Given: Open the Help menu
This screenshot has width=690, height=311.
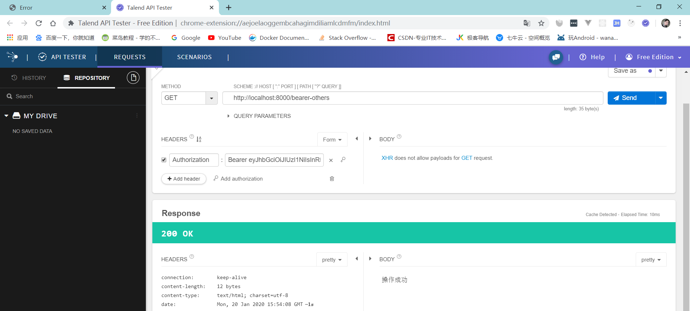Looking at the screenshot, I should point(592,57).
